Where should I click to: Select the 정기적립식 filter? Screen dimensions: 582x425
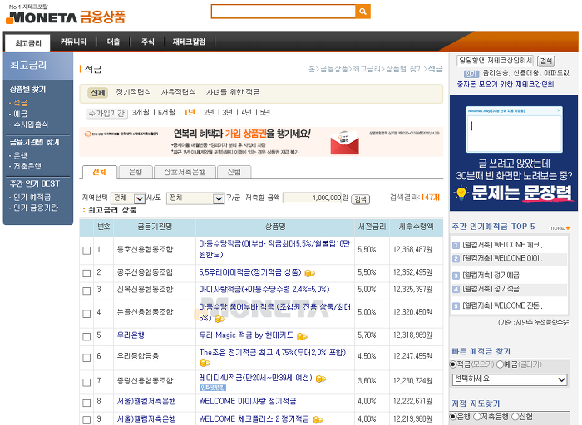pos(134,92)
